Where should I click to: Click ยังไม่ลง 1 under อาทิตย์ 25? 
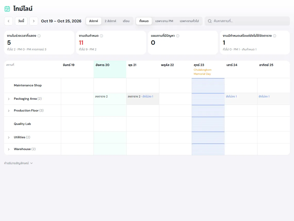click(x=264, y=96)
